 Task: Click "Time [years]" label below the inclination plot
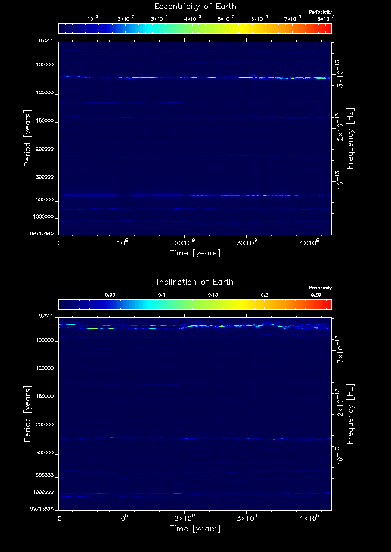[x=195, y=529]
